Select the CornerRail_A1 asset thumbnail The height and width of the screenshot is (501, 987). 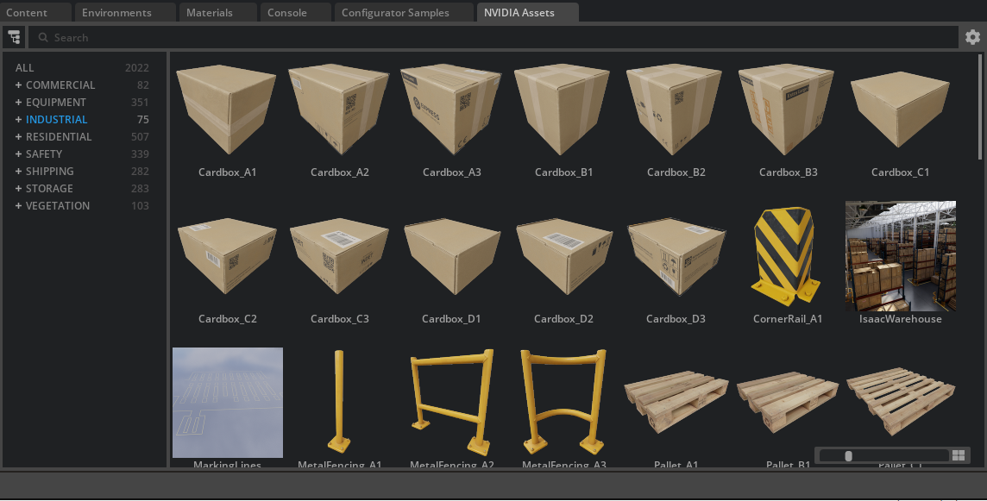[x=788, y=257]
